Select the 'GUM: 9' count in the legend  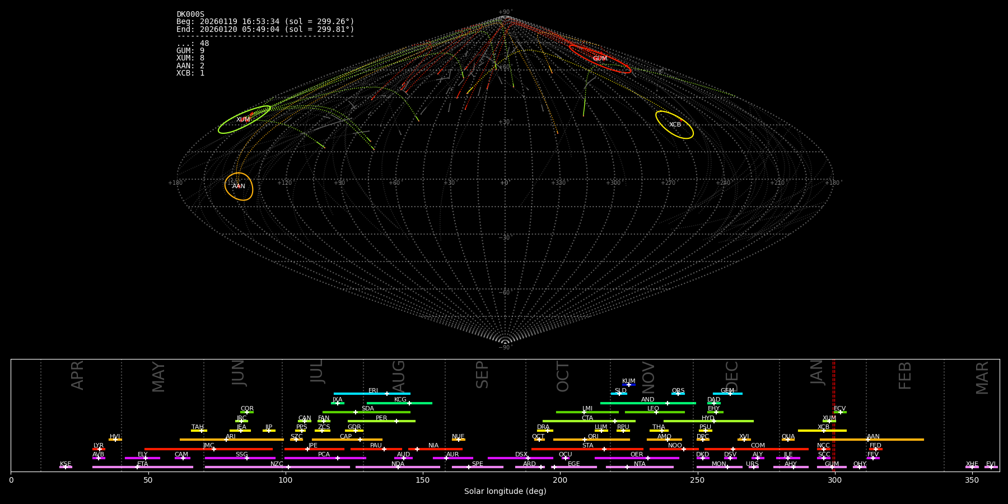click(x=190, y=51)
